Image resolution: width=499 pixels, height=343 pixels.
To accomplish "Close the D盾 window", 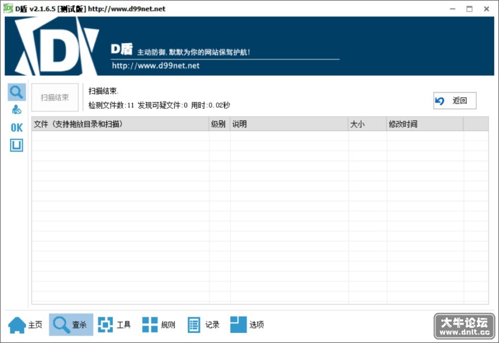I will point(486,9).
